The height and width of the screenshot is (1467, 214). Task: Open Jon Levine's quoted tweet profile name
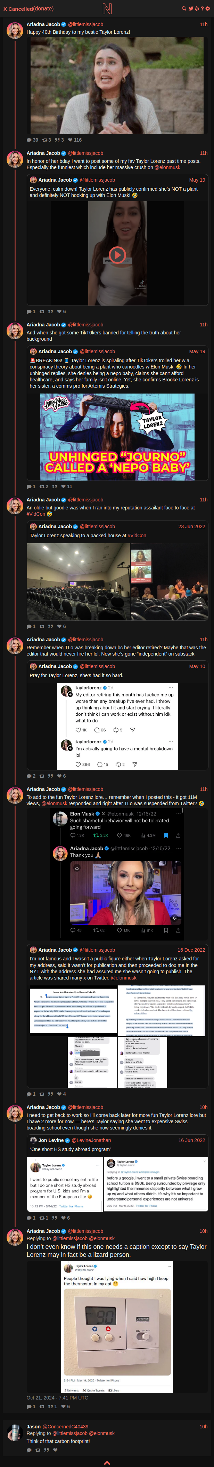(x=51, y=1140)
